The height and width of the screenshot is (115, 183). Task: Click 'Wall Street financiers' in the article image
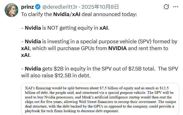(x=96, y=102)
